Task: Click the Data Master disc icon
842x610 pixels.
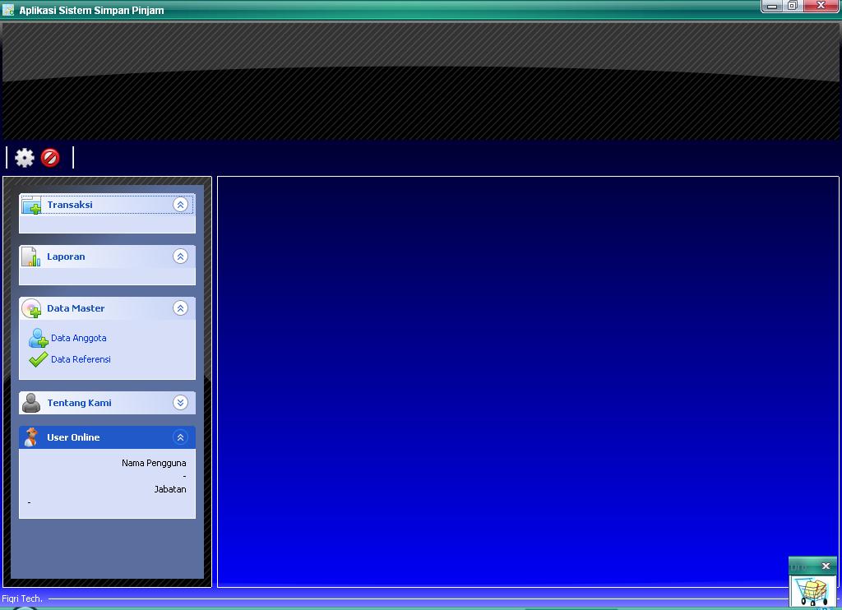Action: point(32,308)
